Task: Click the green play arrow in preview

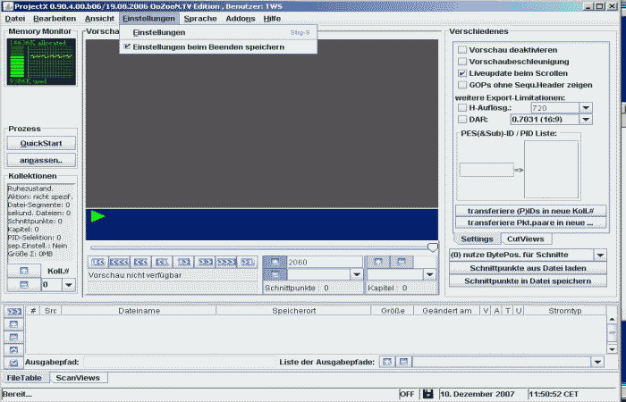Action: tap(97, 216)
